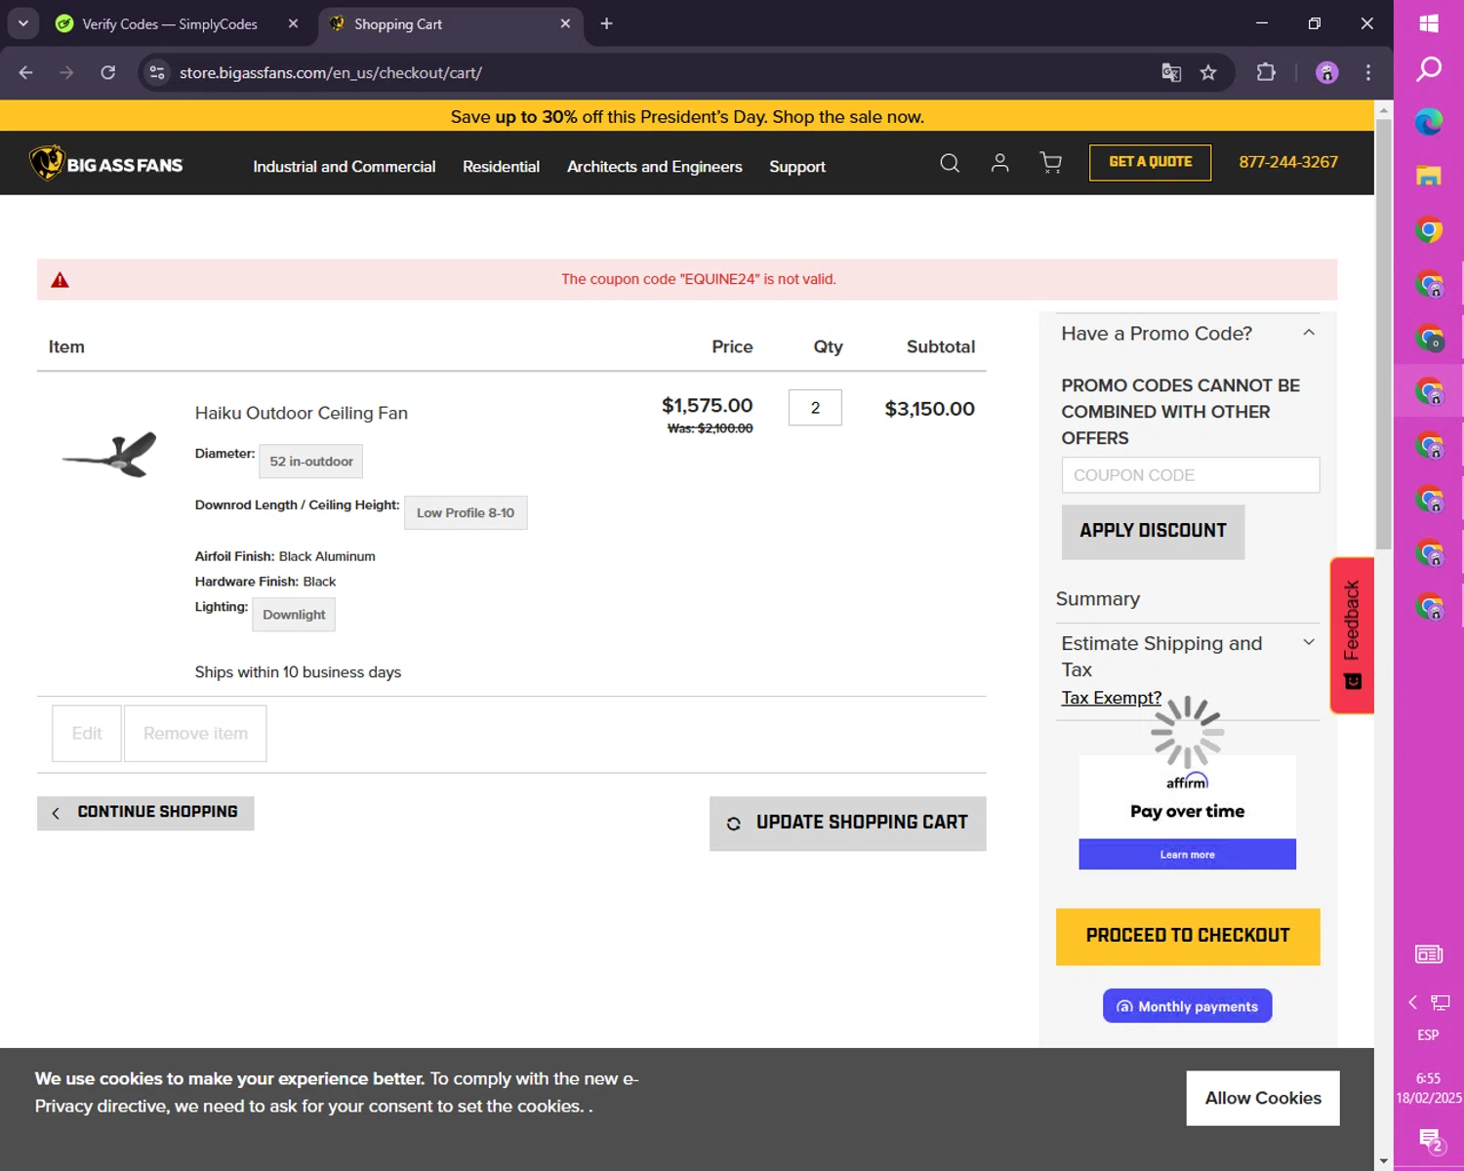This screenshot has width=1464, height=1171.
Task: Open News and interests taskbar icon
Action: 1429,954
